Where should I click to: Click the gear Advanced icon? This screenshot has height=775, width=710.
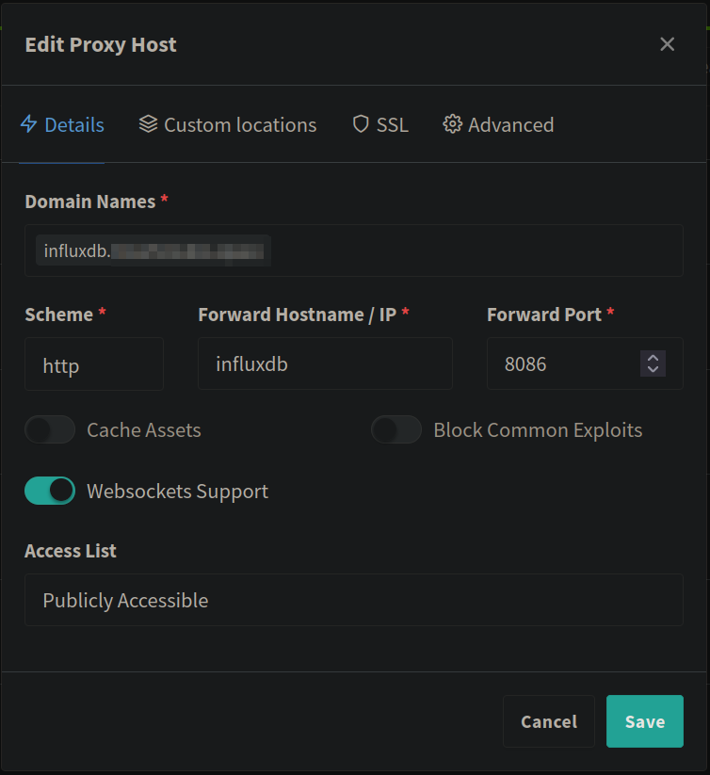452,124
